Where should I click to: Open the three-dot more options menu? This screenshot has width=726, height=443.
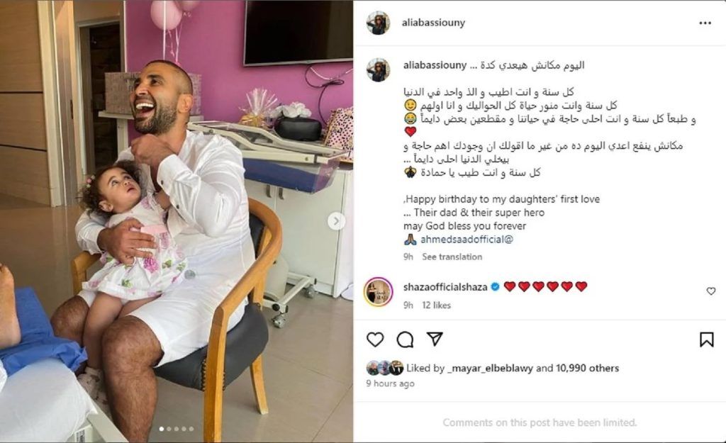[705, 23]
